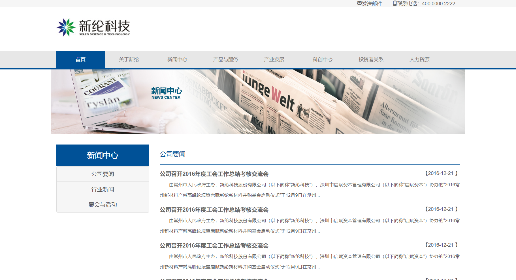The image size is (516, 280).
Task: Click the 发送邮件 link in the top bar
Action: pyautogui.click(x=372, y=4)
